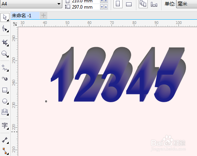Increase the page height value
Viewport: 197px width, 156px height.
click(x=106, y=7)
